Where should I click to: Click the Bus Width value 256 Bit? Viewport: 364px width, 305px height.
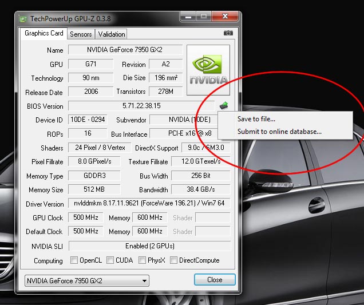pos(201,175)
